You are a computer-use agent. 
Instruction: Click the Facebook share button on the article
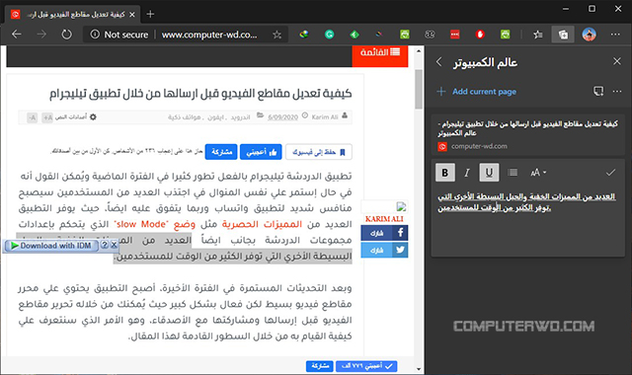pyautogui.click(x=384, y=233)
